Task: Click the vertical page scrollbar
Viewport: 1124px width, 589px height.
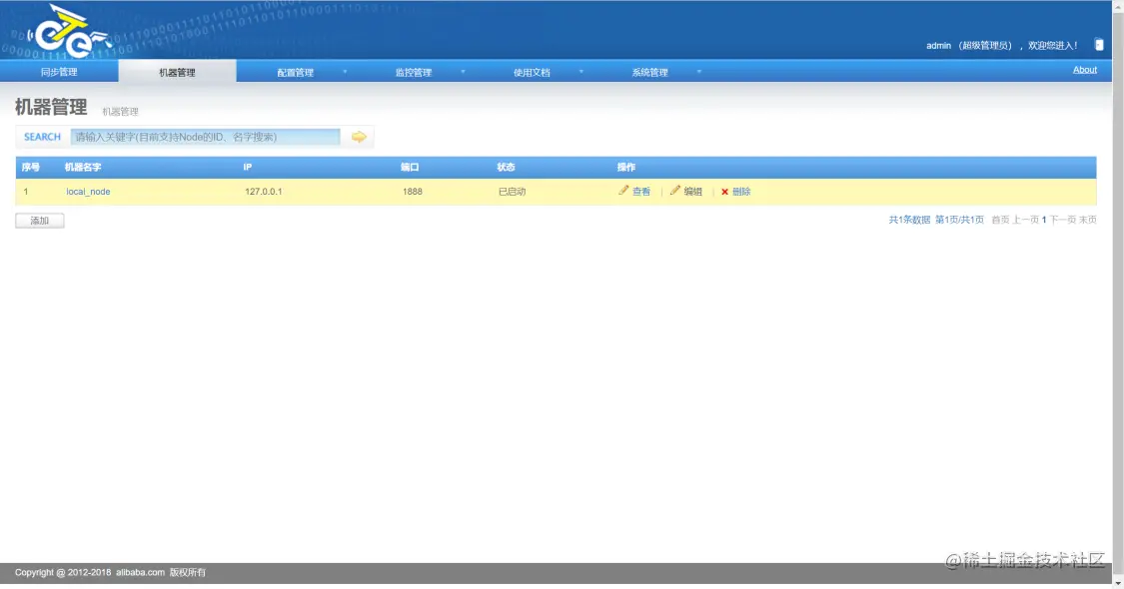Action: pyautogui.click(x=1118, y=294)
